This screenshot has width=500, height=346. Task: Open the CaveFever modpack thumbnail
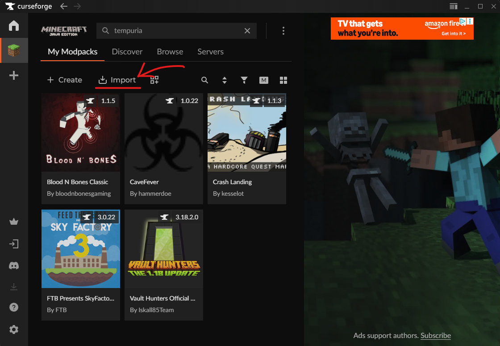(163, 132)
